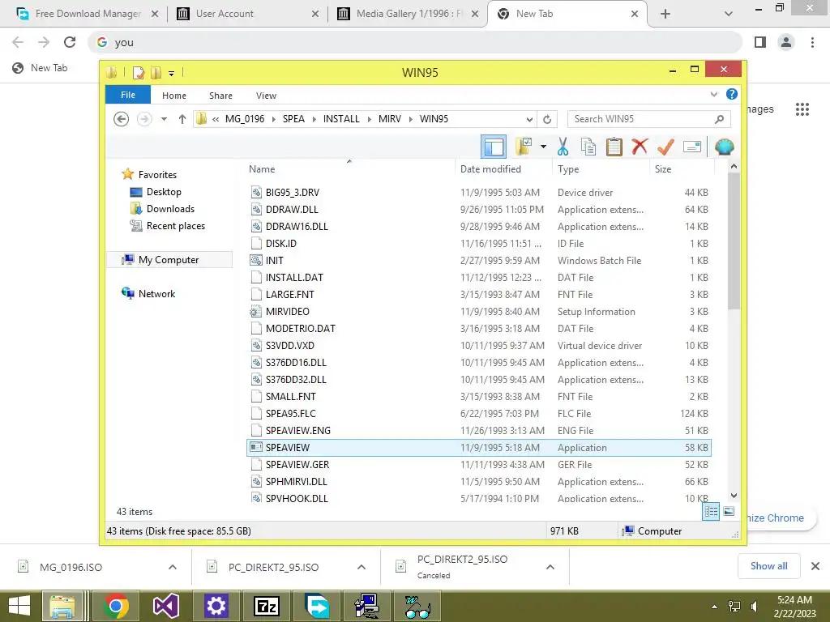Open the Google apps grid icon
830x622 pixels.
pos(802,109)
